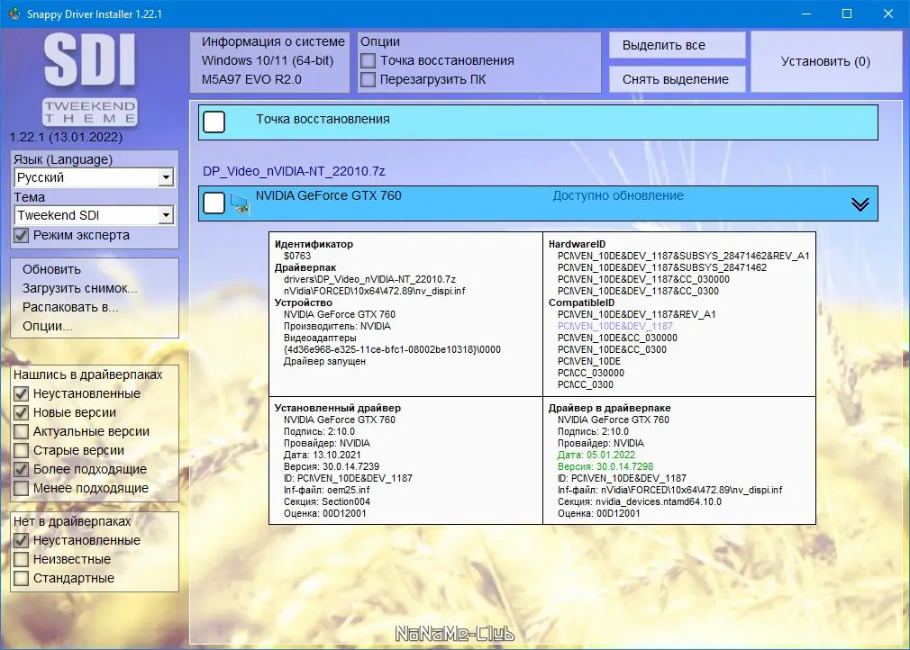Enable Неизвестные filter

(x=22, y=559)
